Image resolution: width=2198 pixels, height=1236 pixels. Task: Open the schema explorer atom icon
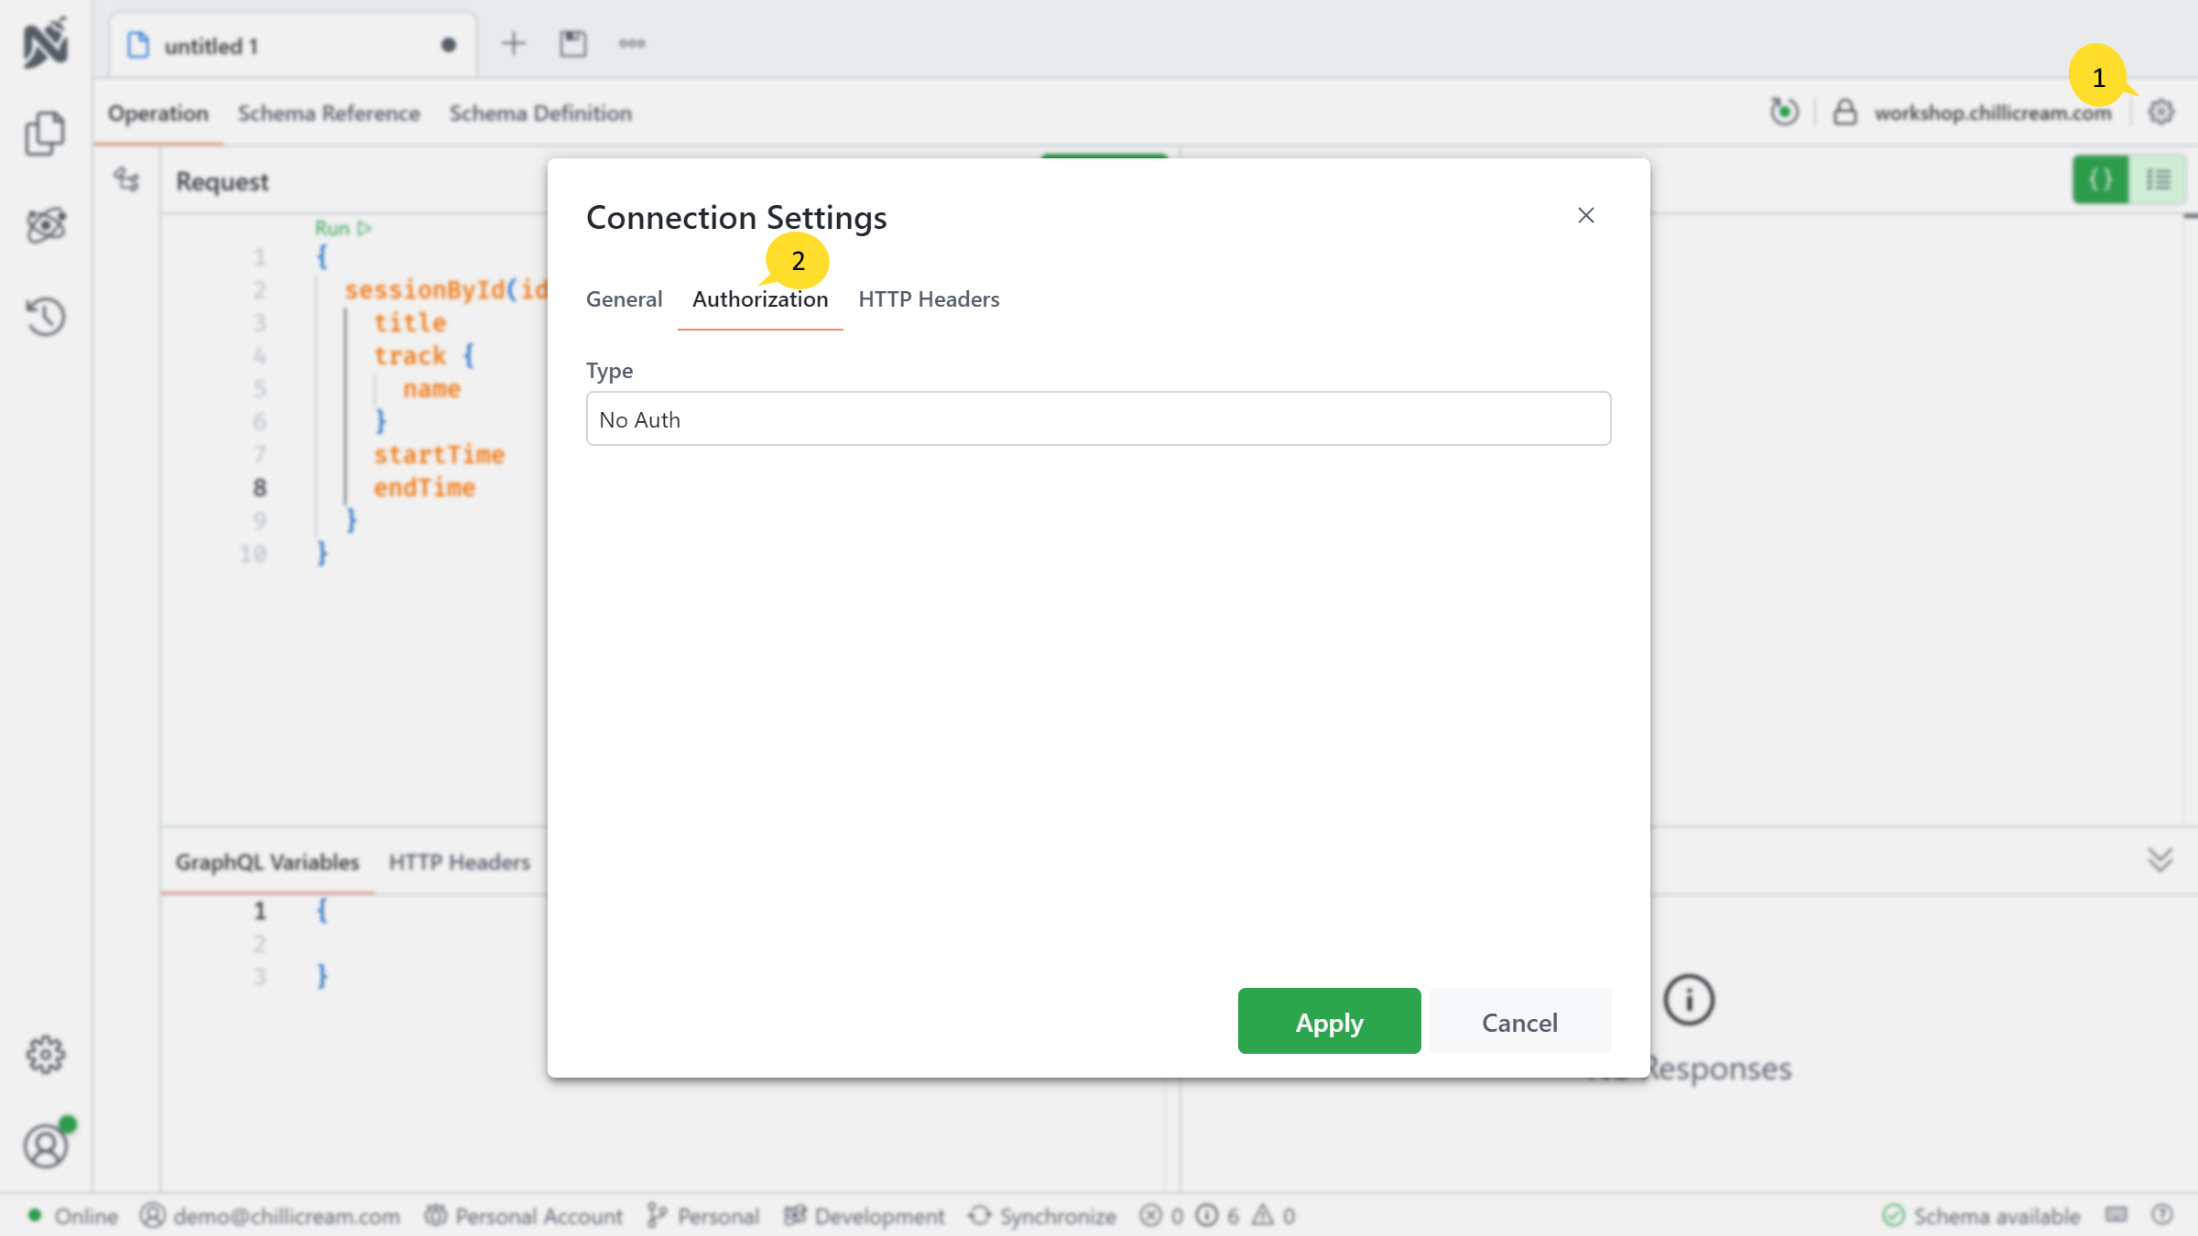click(x=45, y=226)
